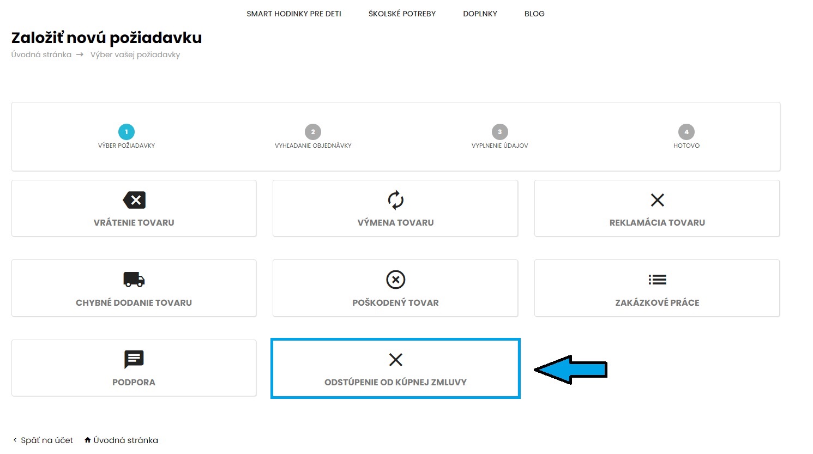
Task: Click the delivery truck icon
Action: 134,280
